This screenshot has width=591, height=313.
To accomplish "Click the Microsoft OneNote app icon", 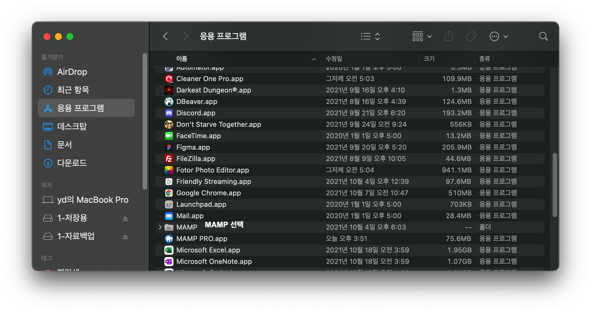I will [169, 261].
